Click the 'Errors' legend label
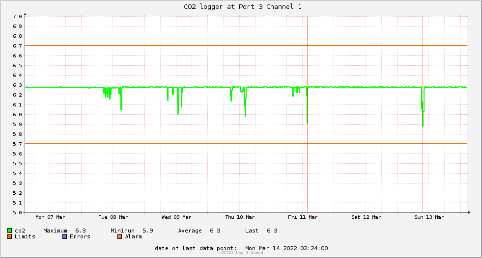This screenshot has width=482, height=258. (80, 236)
